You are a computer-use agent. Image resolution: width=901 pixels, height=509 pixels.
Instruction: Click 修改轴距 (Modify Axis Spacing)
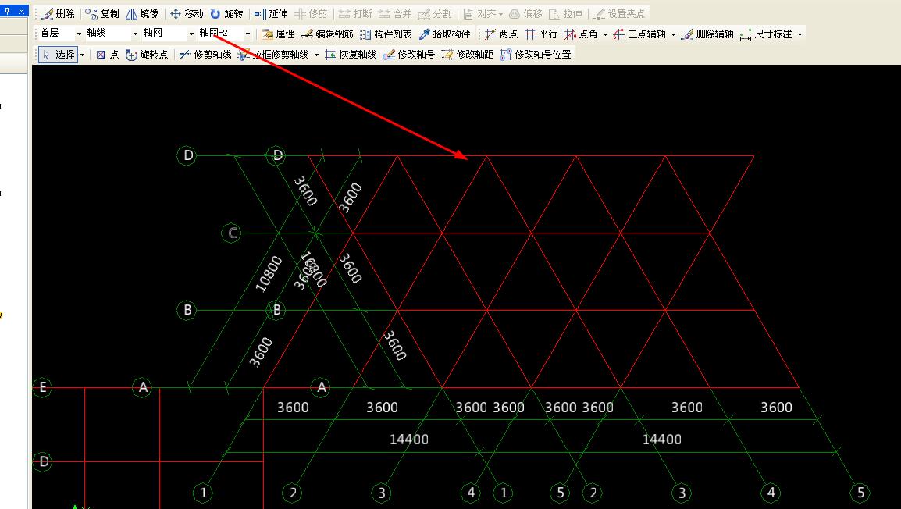(467, 54)
